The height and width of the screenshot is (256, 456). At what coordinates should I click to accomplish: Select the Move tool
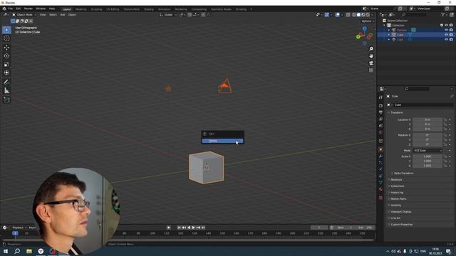tap(6, 48)
